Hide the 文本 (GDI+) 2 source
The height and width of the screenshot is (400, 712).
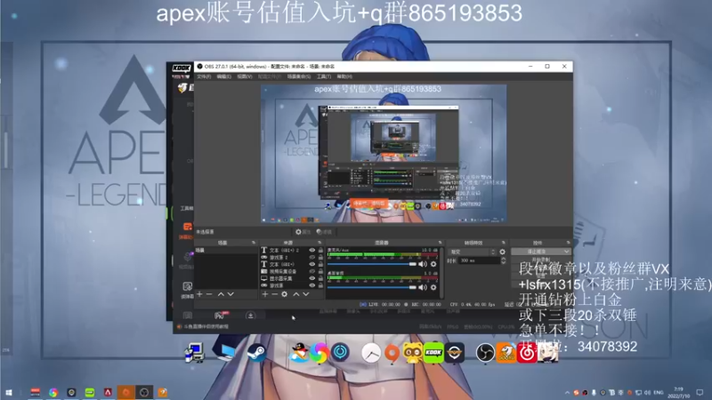click(312, 251)
